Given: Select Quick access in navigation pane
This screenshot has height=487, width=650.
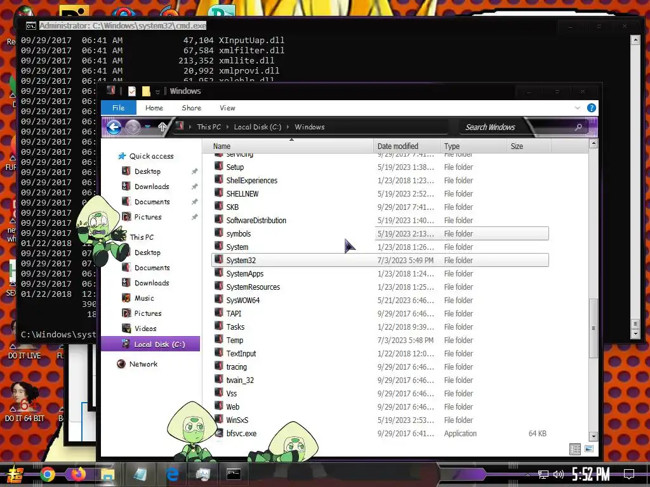Looking at the screenshot, I should pos(151,156).
